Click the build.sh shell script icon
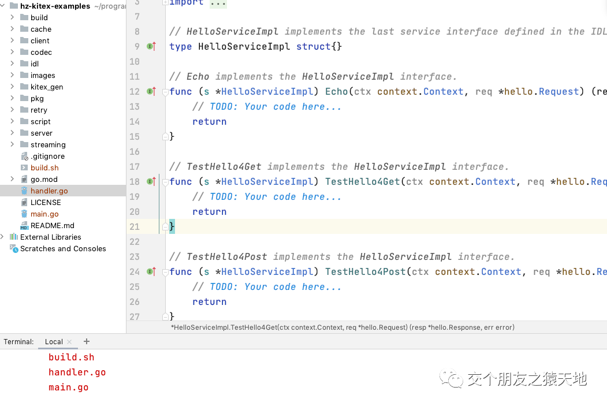 point(24,167)
